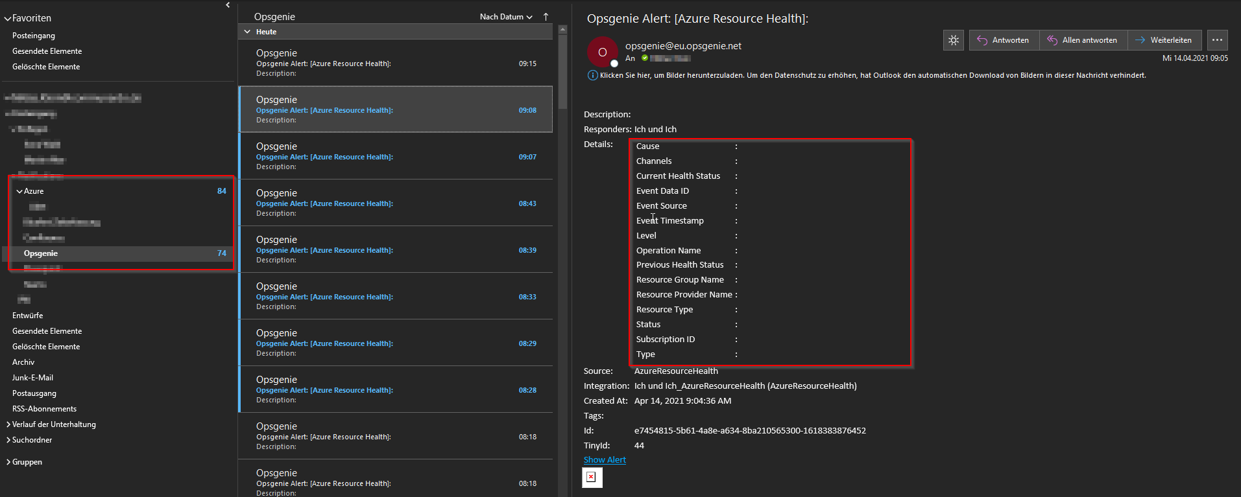Open the RSS-Abonnements folder
1241x497 pixels.
(x=45, y=409)
